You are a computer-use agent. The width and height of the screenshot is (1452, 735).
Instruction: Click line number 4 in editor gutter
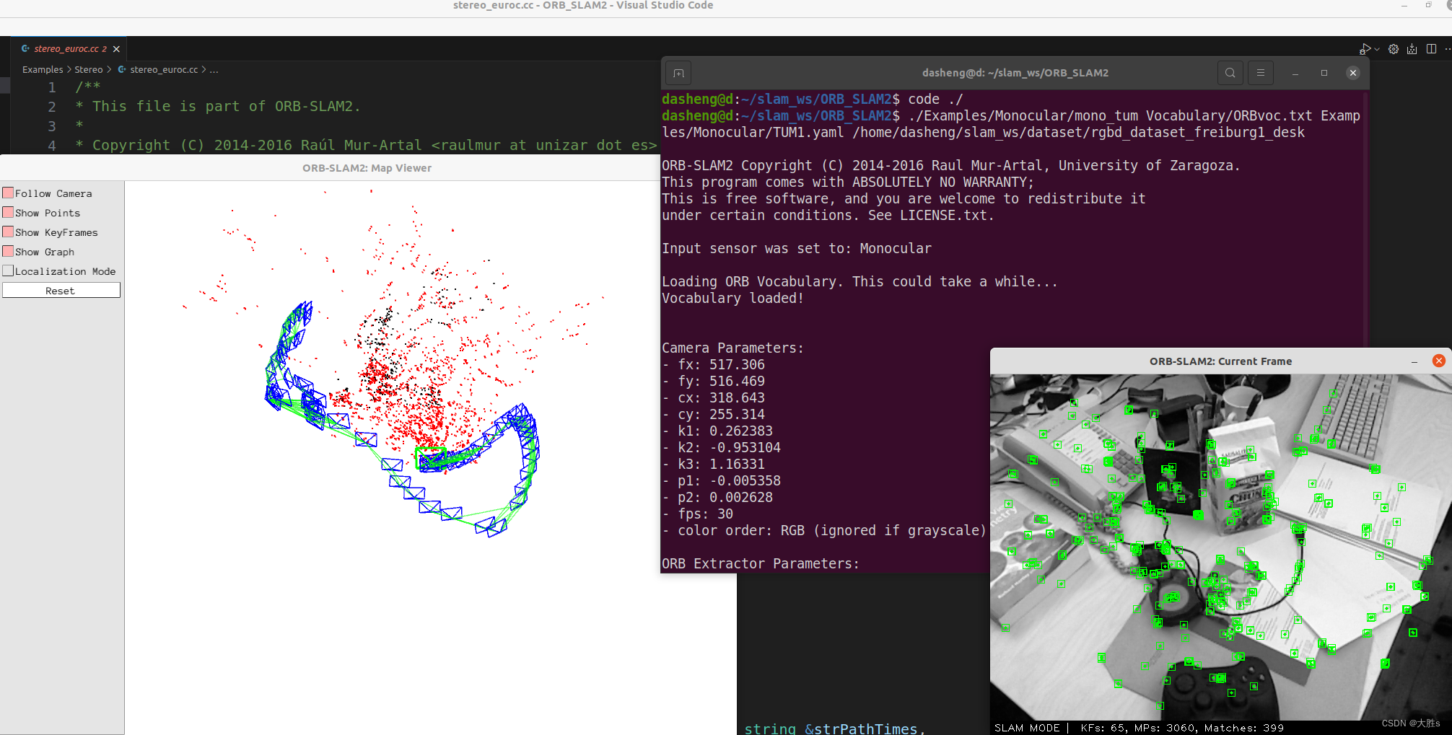pos(52,146)
